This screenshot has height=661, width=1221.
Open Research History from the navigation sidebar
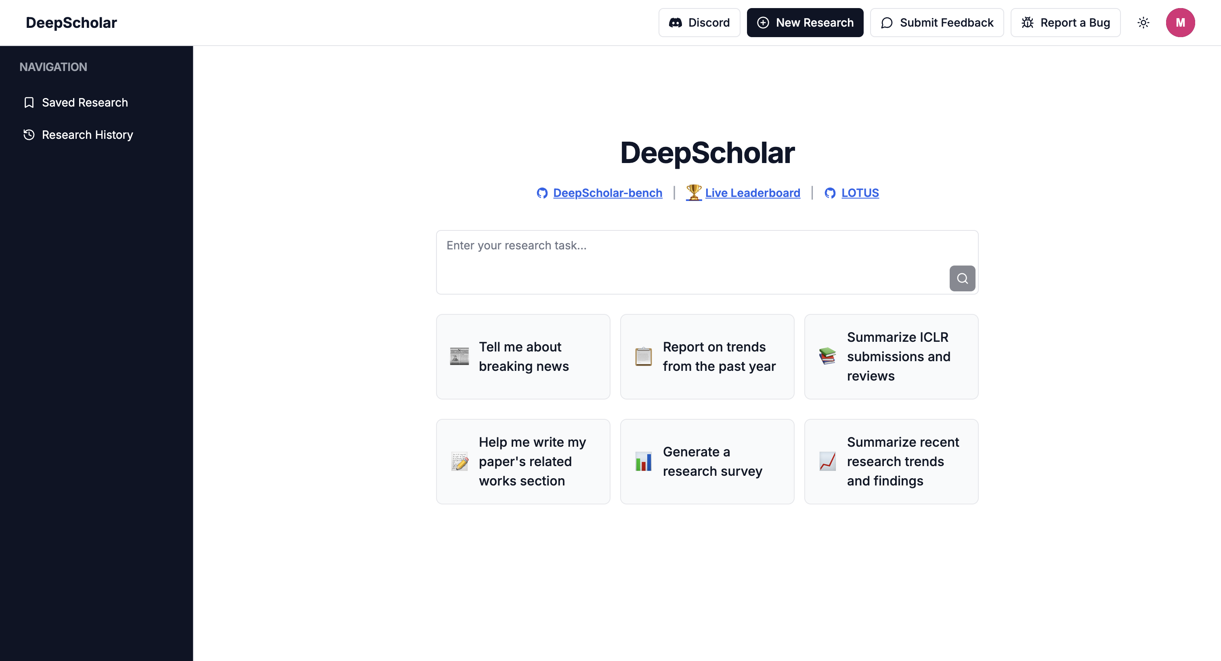(87, 134)
